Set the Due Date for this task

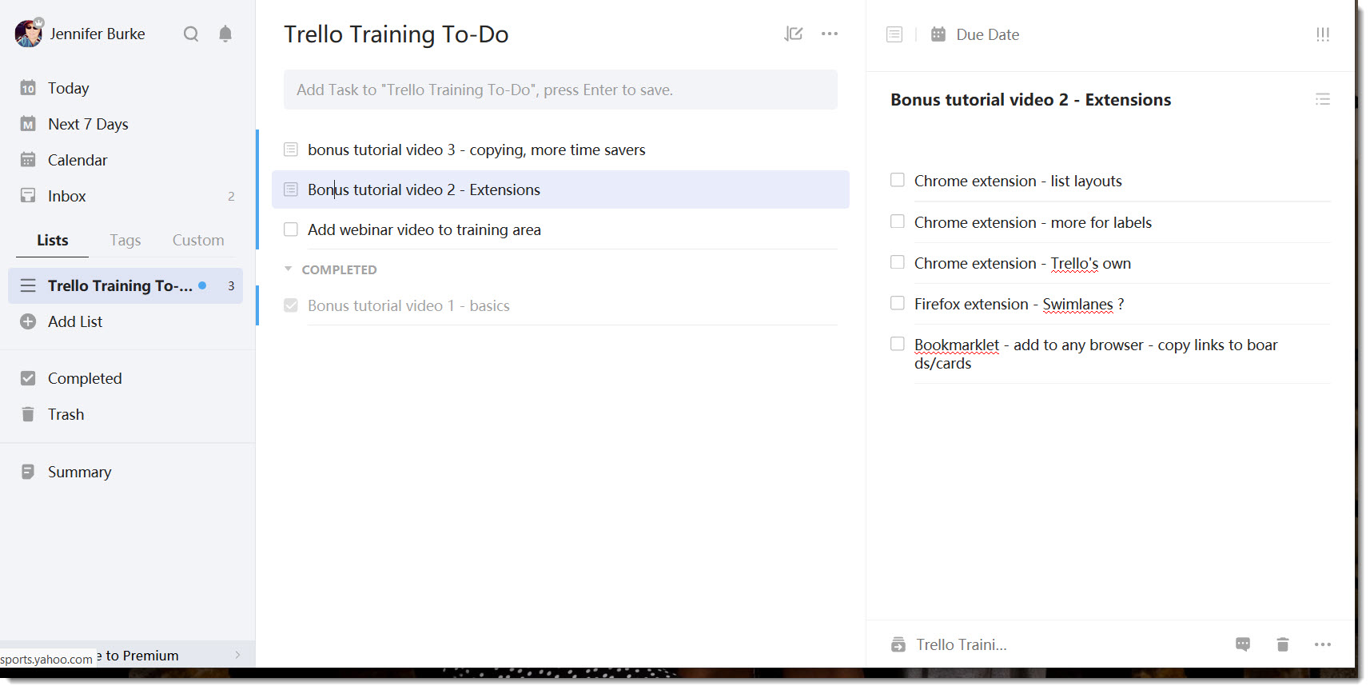tap(988, 34)
